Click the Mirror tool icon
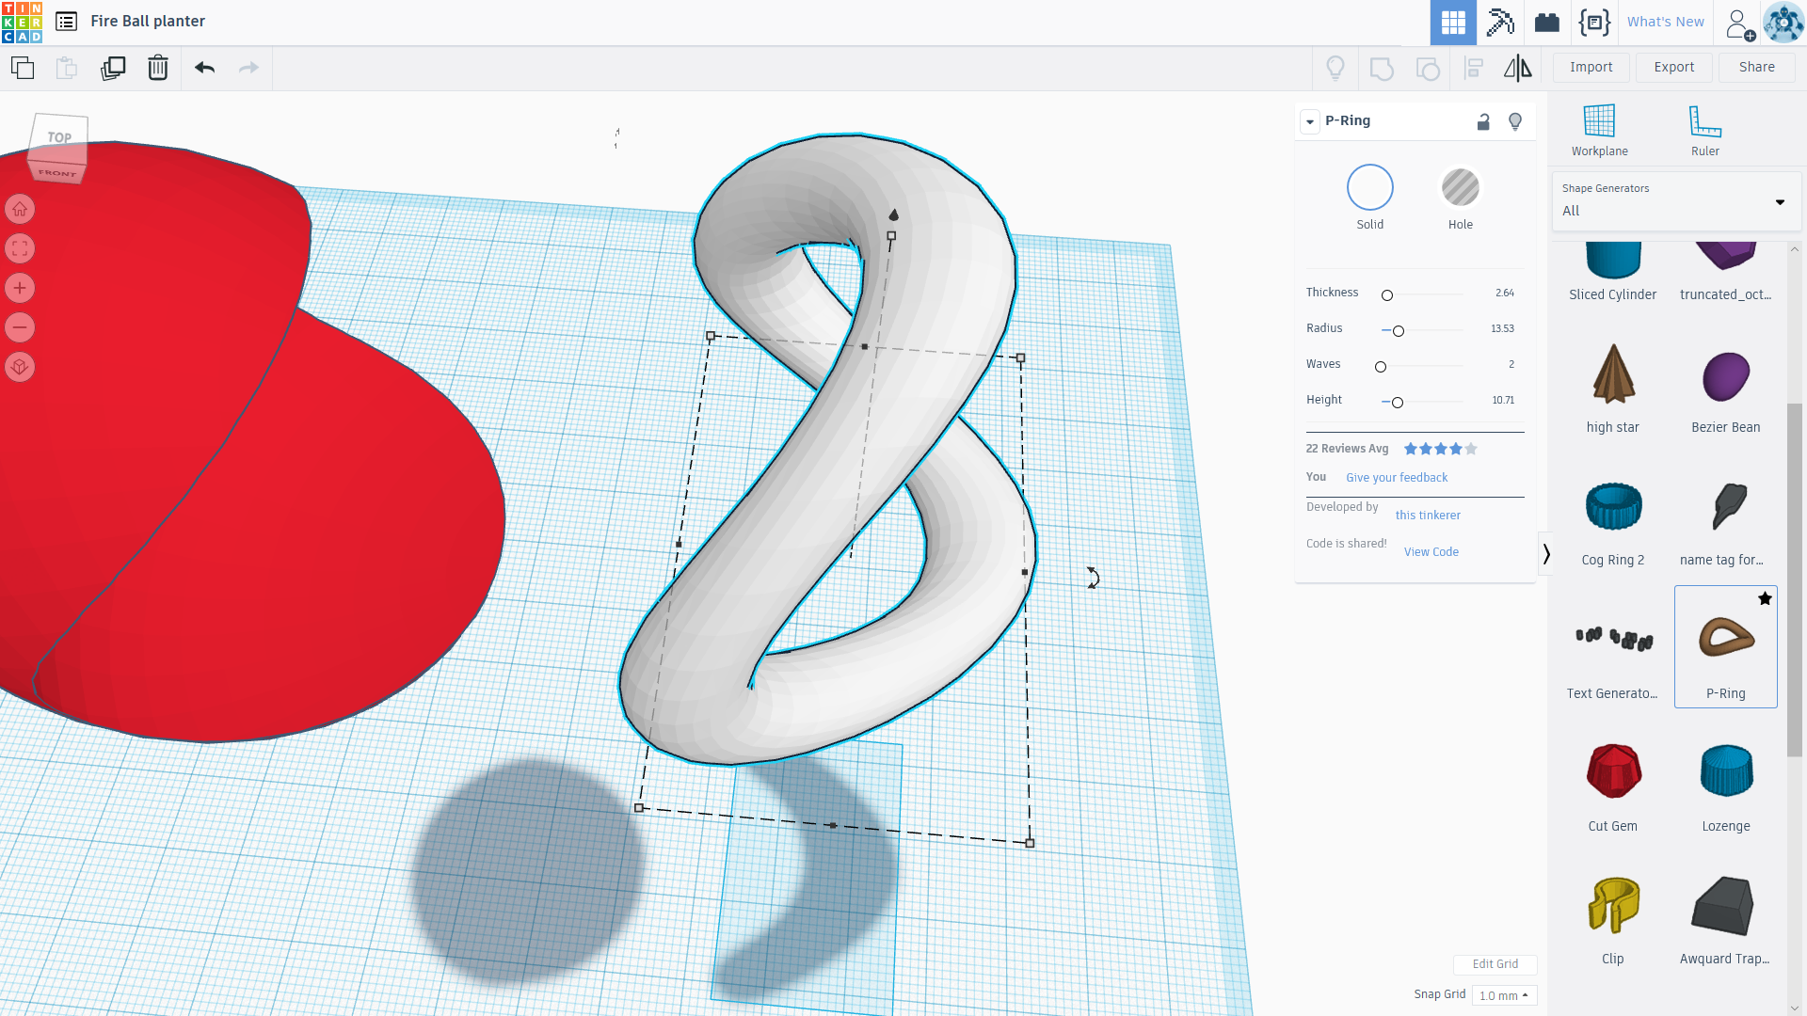The height and width of the screenshot is (1016, 1807). coord(1518,68)
